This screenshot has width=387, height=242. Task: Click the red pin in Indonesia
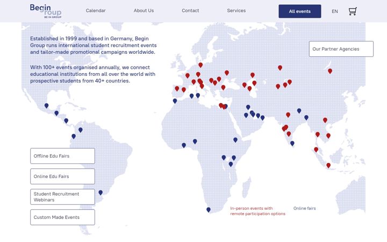pos(328,166)
